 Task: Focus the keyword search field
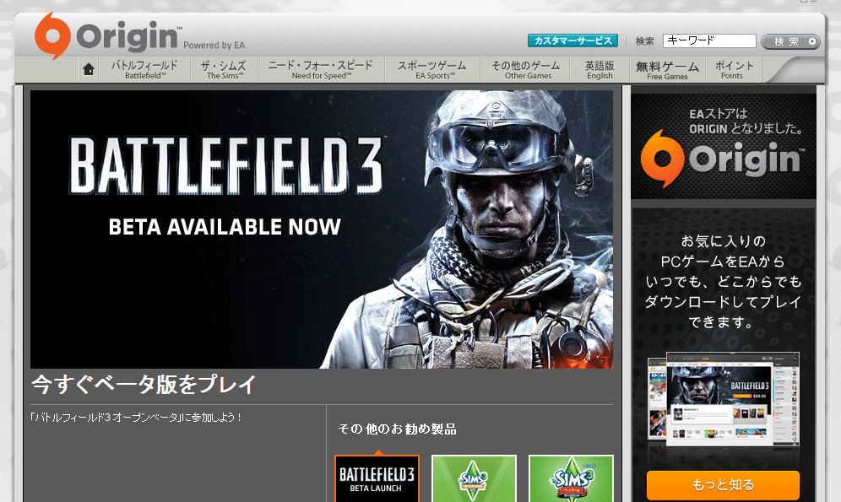tap(709, 40)
